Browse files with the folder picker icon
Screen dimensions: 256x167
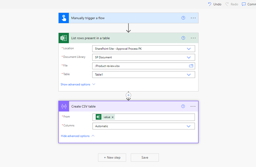[x=191, y=66]
